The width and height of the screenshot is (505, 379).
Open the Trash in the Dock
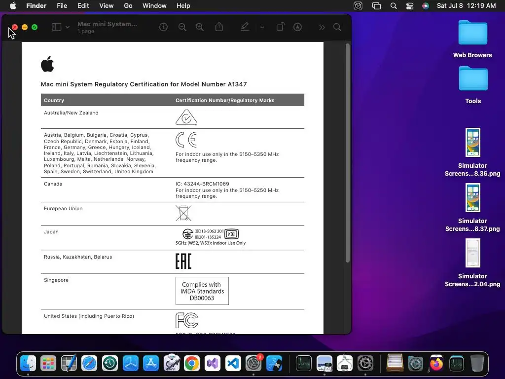[477, 363]
